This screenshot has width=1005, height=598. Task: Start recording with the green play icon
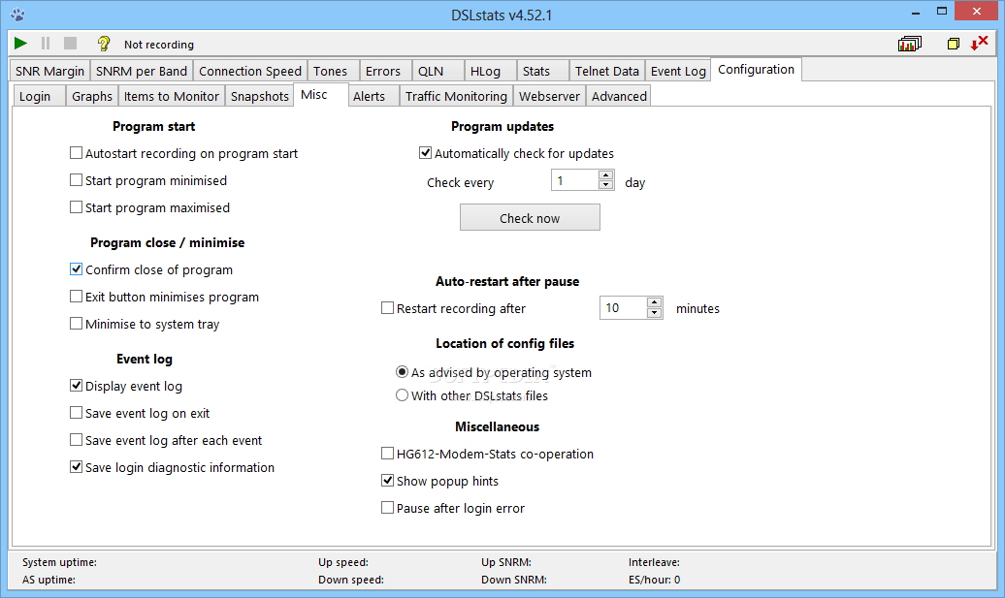[x=20, y=43]
